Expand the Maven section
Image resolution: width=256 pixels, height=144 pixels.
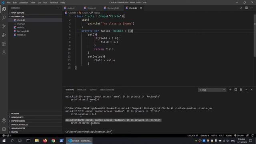pyautogui.click(x=35, y=132)
